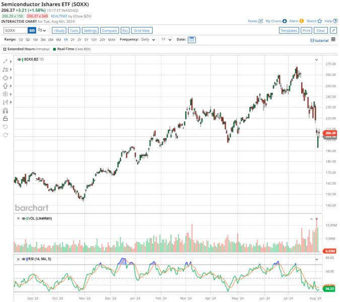Select the 5D range
This screenshot has height=302, width=340.
28,40
